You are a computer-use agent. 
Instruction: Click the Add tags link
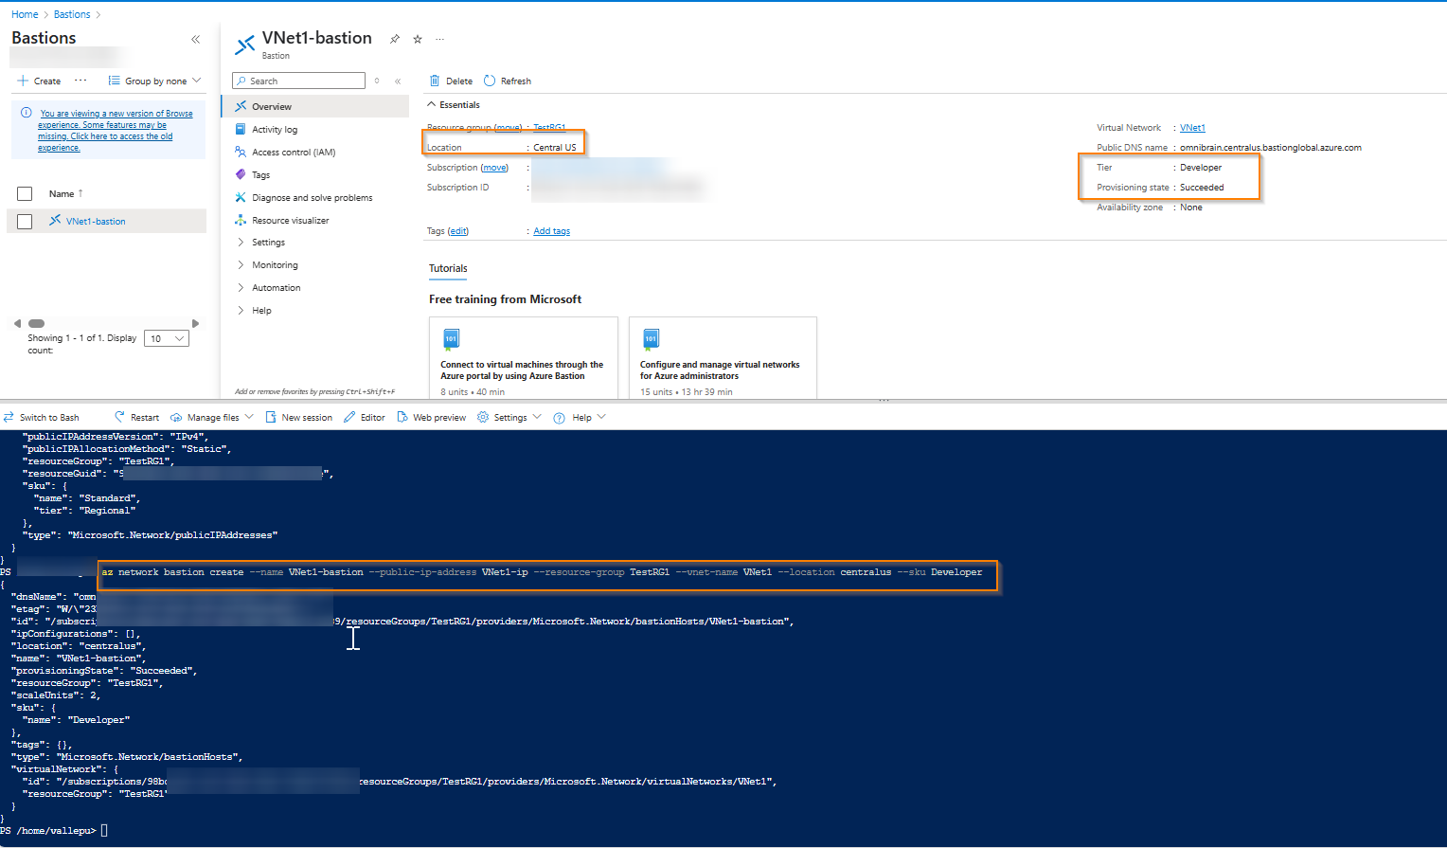(x=552, y=231)
